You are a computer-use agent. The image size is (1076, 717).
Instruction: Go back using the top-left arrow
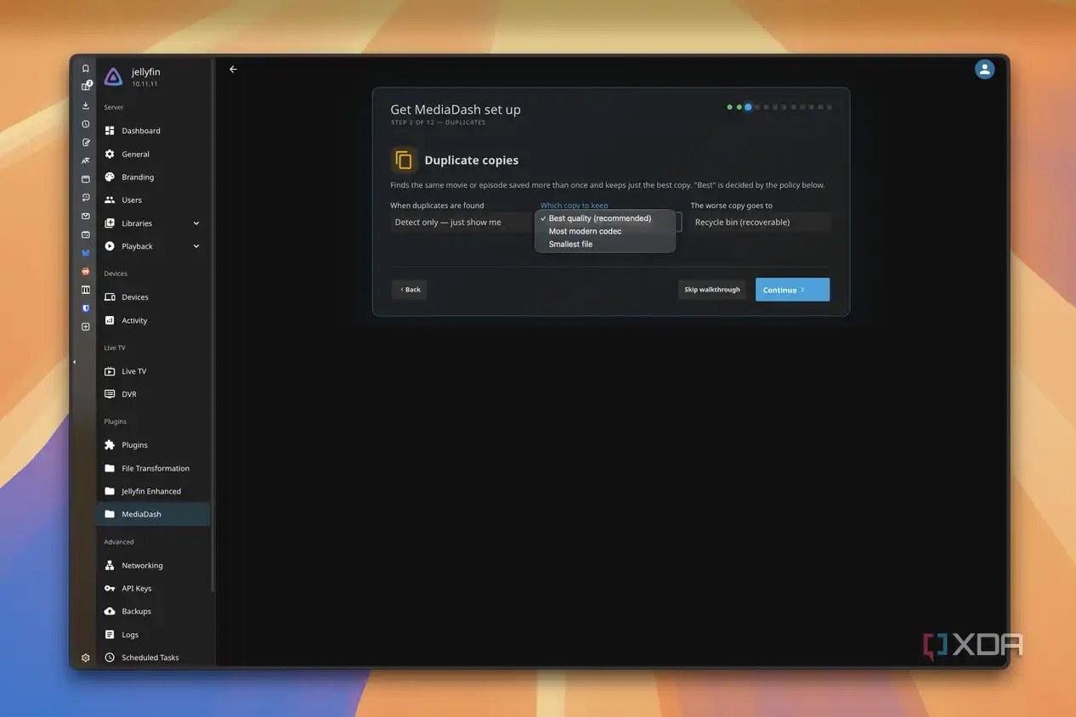point(233,70)
